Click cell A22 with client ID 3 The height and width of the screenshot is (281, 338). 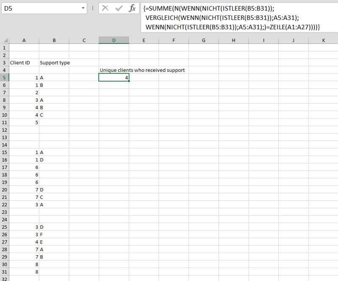(24, 205)
